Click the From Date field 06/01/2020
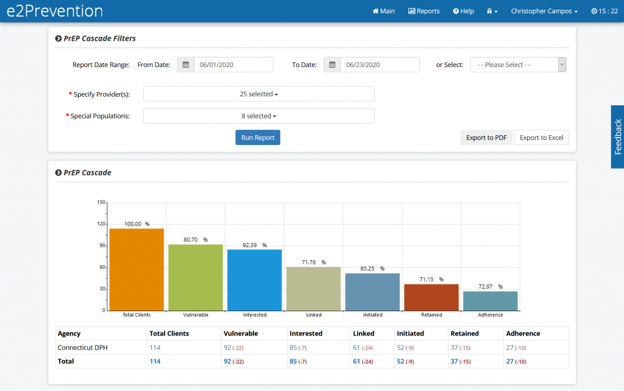The width and height of the screenshot is (624, 391). click(x=233, y=65)
